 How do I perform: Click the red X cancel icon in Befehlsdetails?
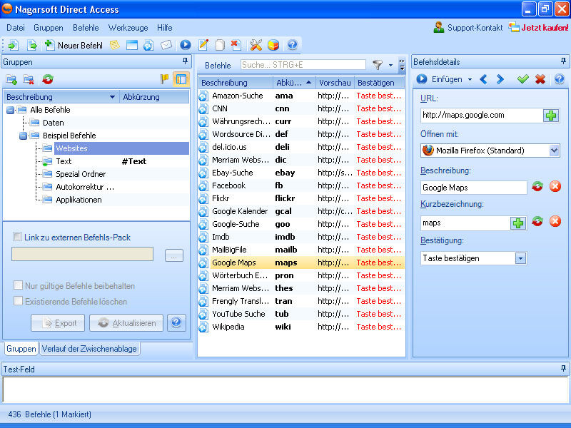540,79
